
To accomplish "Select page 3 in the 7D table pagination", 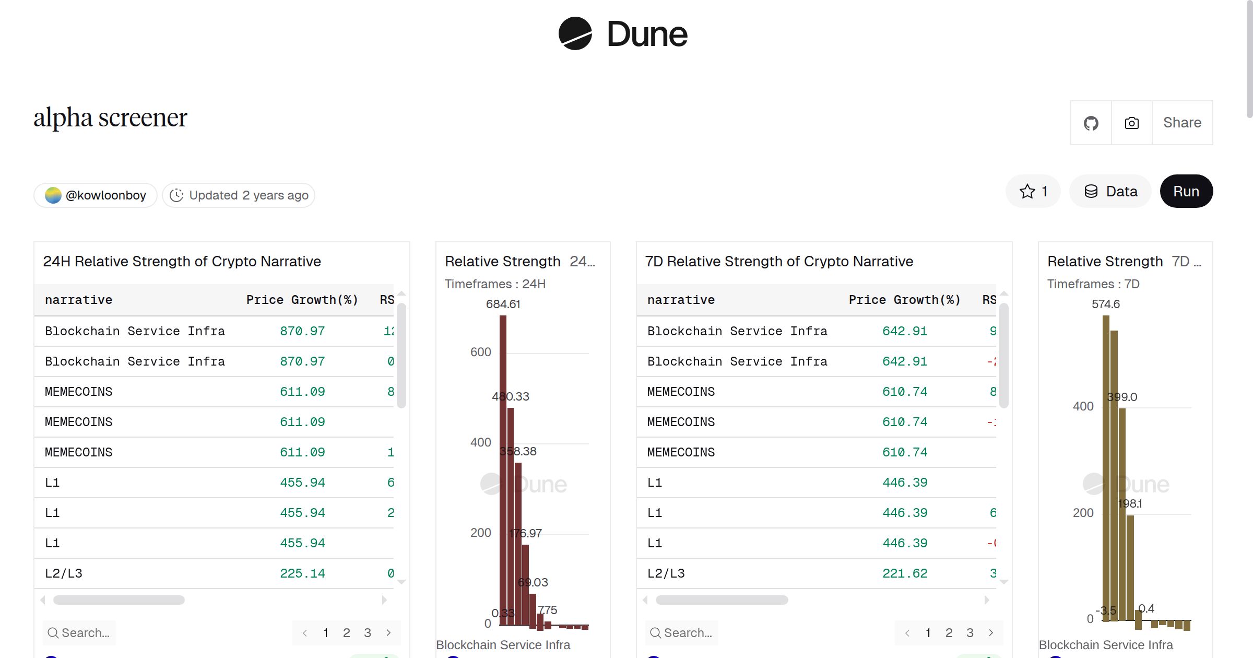I will 970,632.
